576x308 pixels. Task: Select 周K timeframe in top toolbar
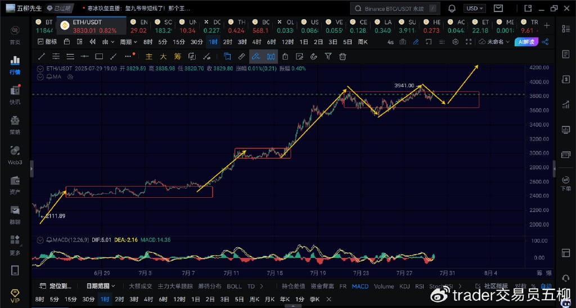point(363,42)
